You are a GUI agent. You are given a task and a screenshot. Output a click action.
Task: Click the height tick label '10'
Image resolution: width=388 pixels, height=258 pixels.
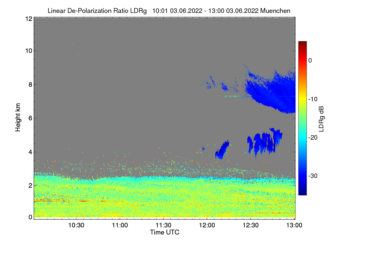pos(28,51)
